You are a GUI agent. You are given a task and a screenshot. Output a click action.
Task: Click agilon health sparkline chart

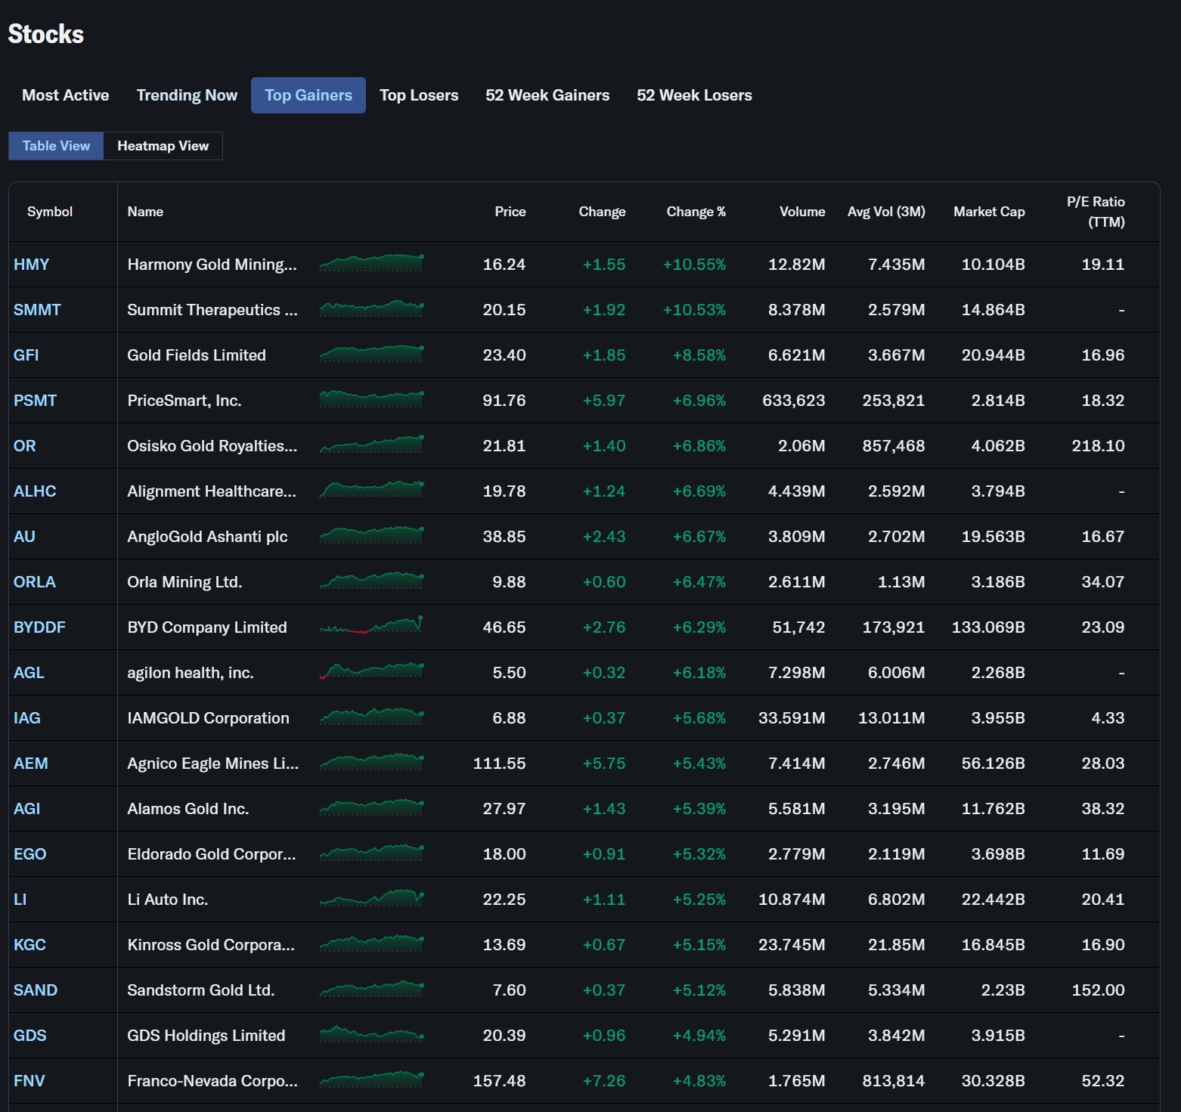(x=371, y=671)
